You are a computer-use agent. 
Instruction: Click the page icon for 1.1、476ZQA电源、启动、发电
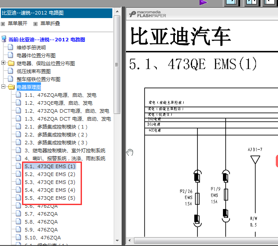pos(19,95)
